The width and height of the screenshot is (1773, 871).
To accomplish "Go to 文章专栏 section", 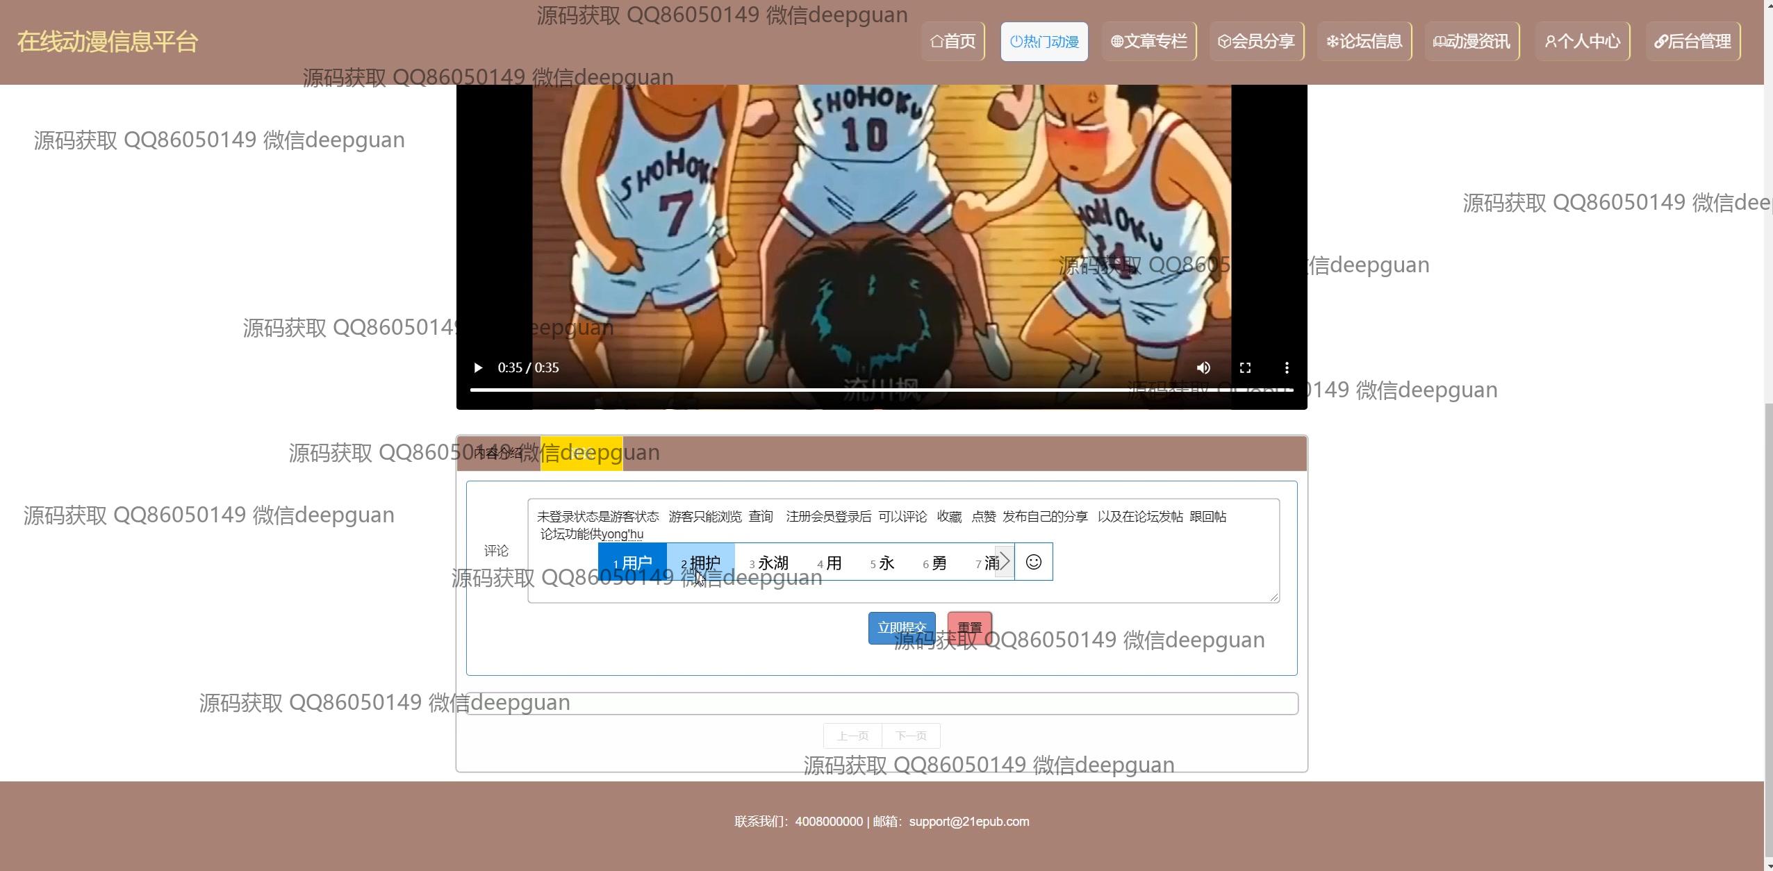I will pyautogui.click(x=1149, y=42).
